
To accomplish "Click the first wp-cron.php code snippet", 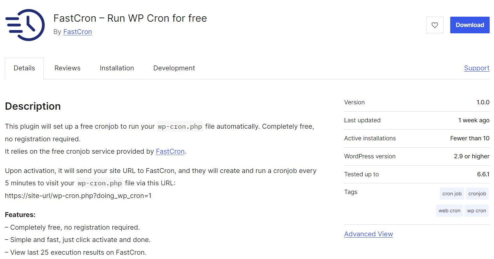I will [180, 127].
